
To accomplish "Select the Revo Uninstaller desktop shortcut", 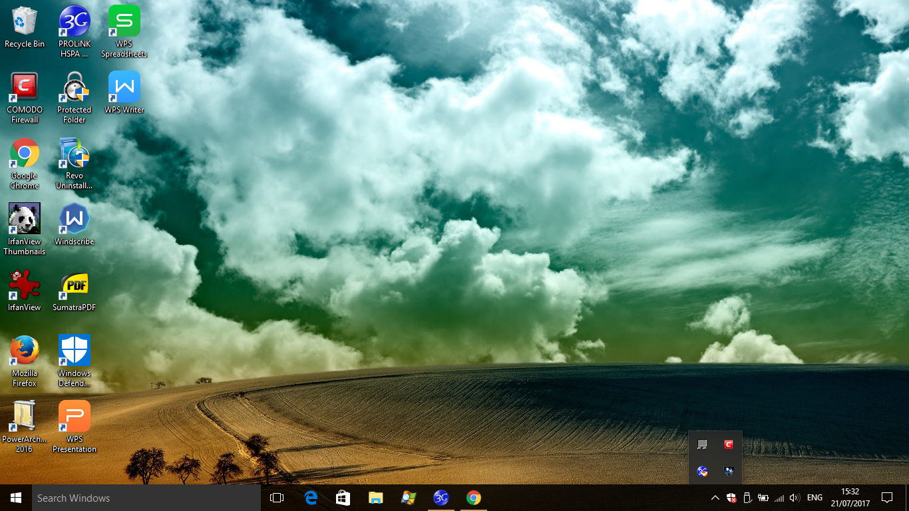I will click(75, 164).
